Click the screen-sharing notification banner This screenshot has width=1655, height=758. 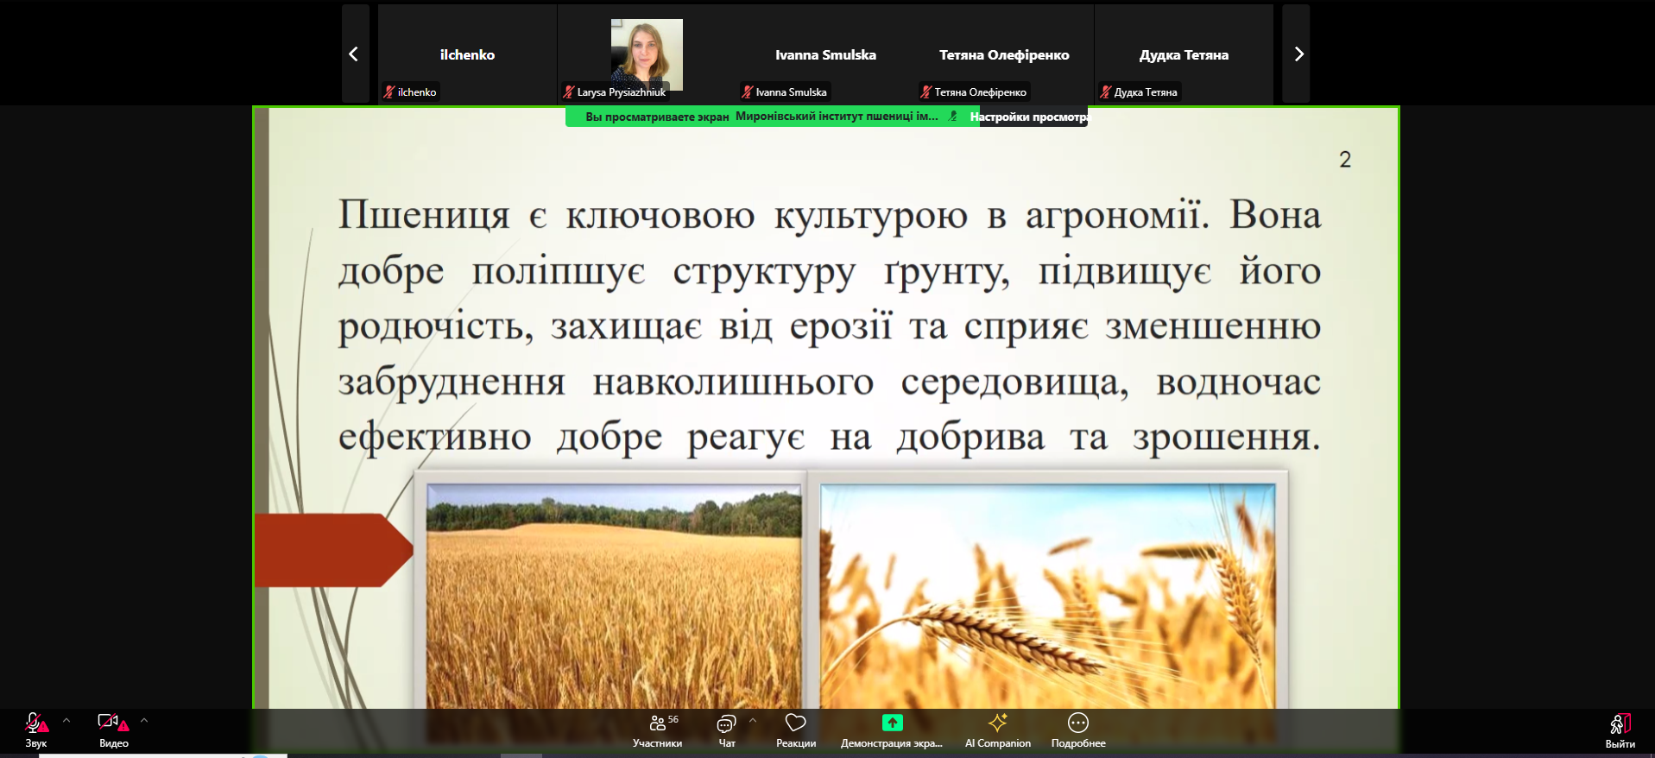click(760, 117)
